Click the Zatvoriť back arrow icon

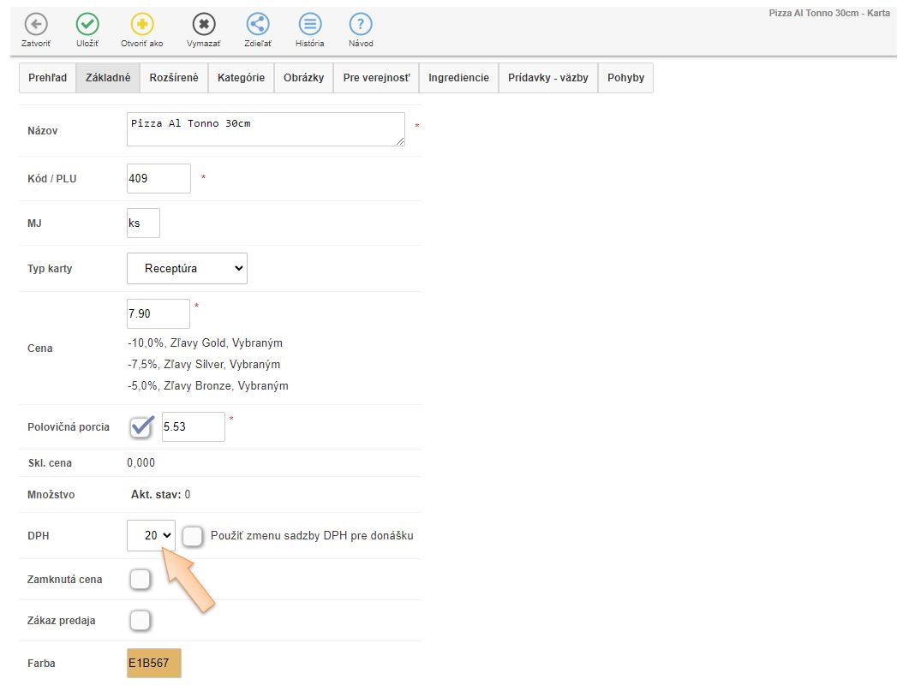[x=35, y=24]
